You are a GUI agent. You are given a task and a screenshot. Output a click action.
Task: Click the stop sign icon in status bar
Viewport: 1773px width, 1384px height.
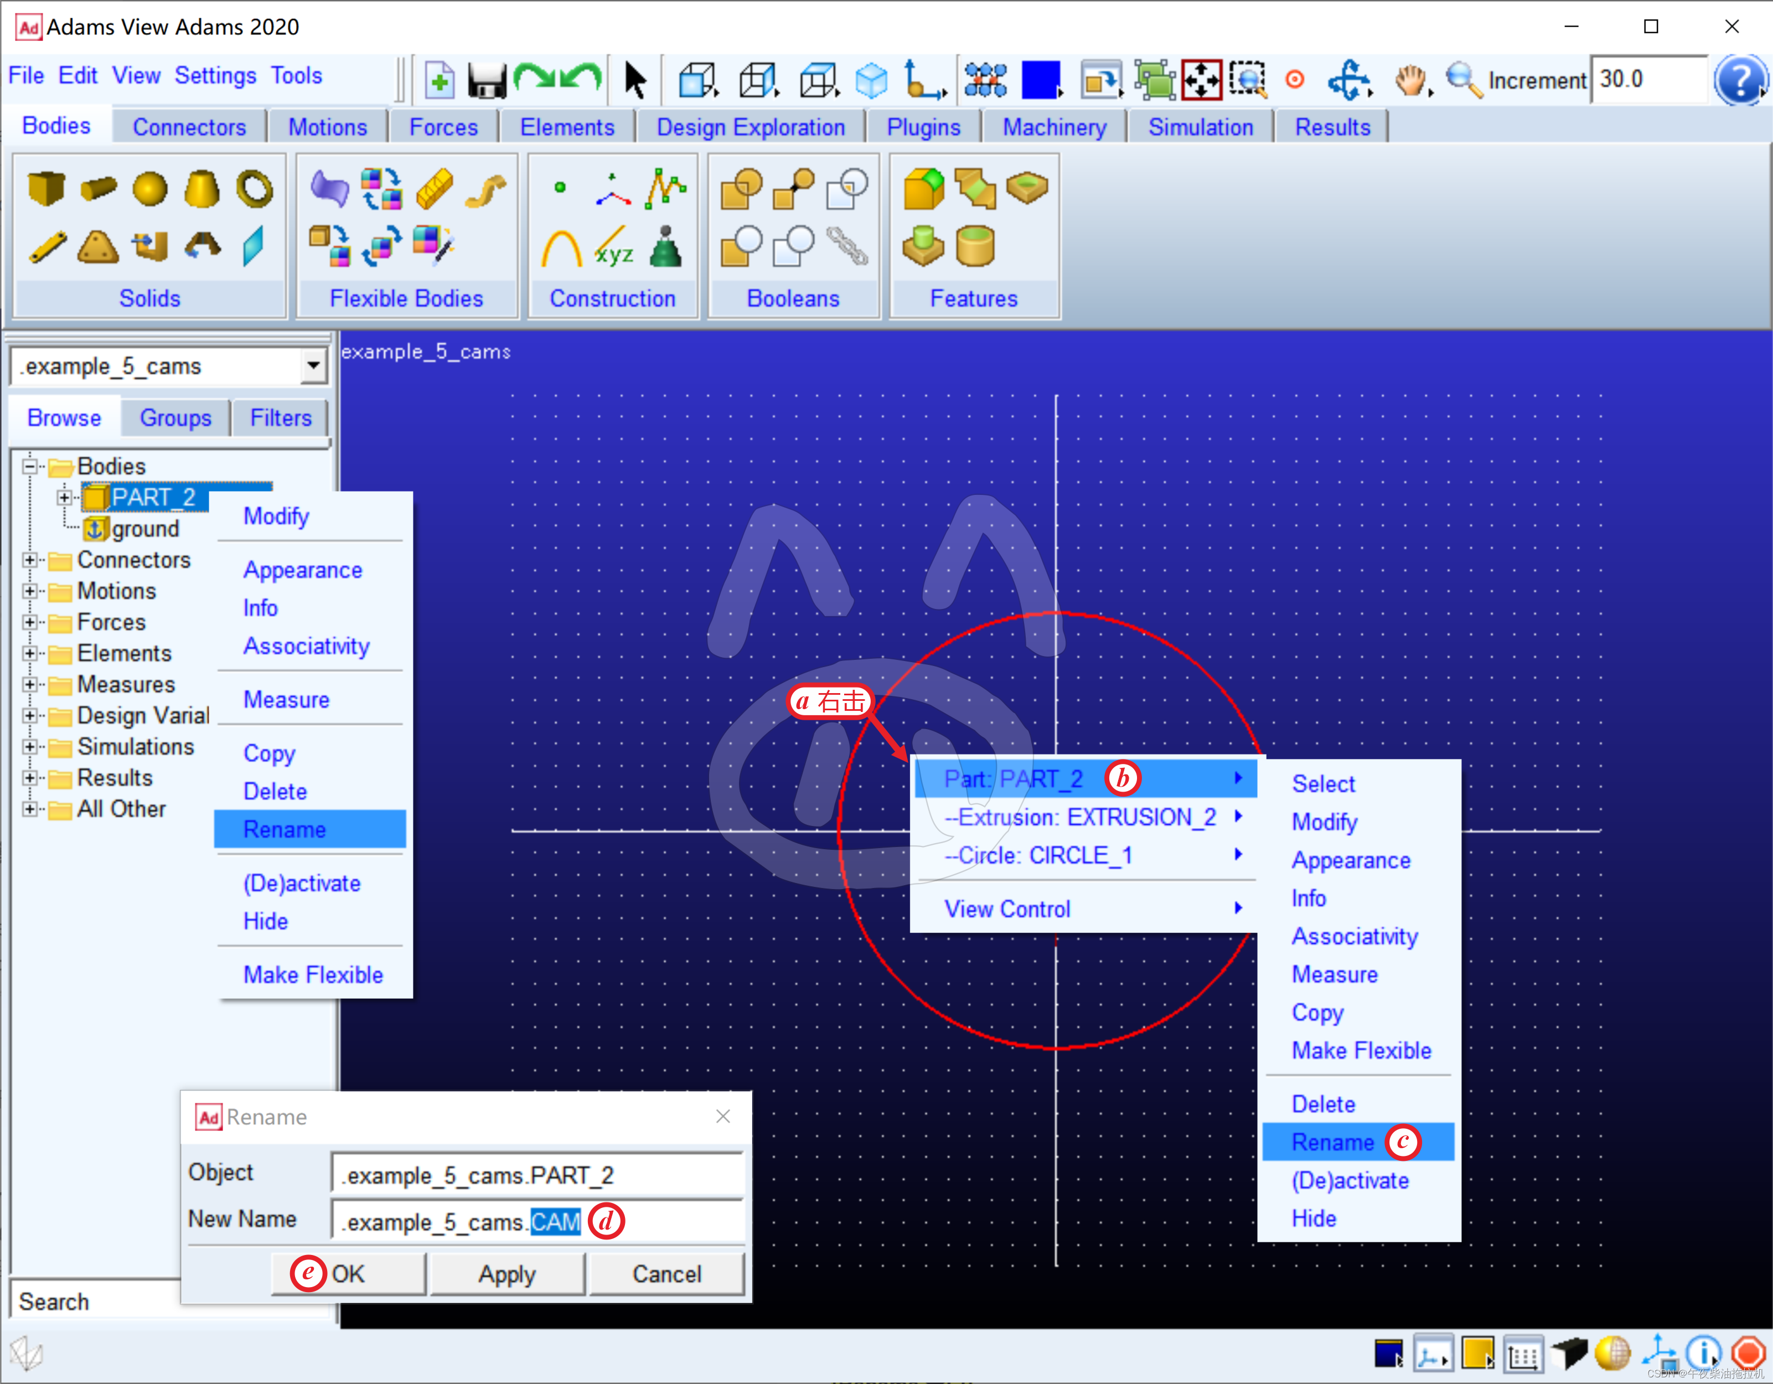point(1748,1352)
